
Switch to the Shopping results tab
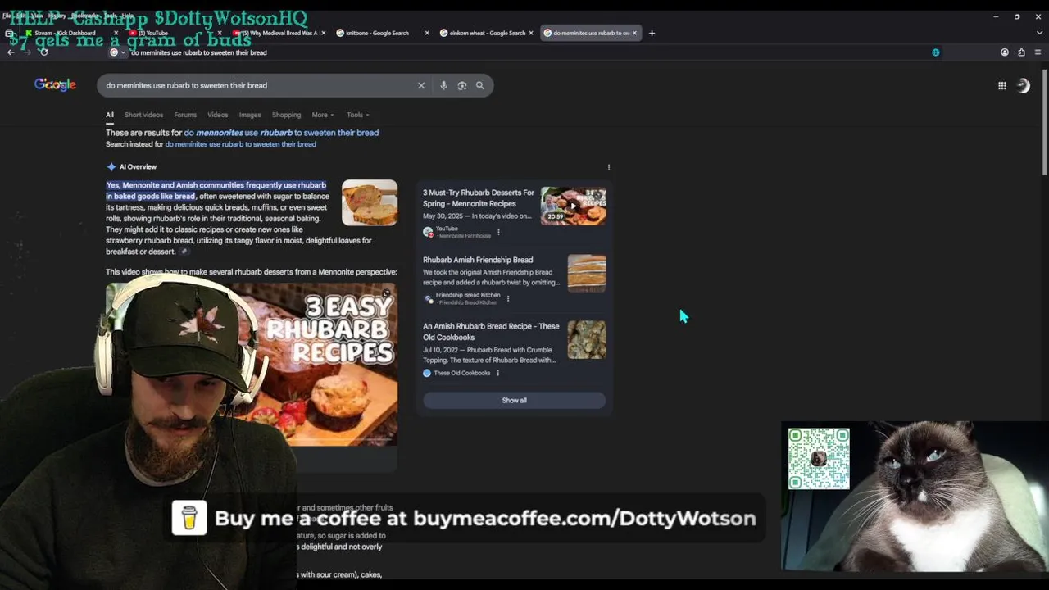point(286,115)
